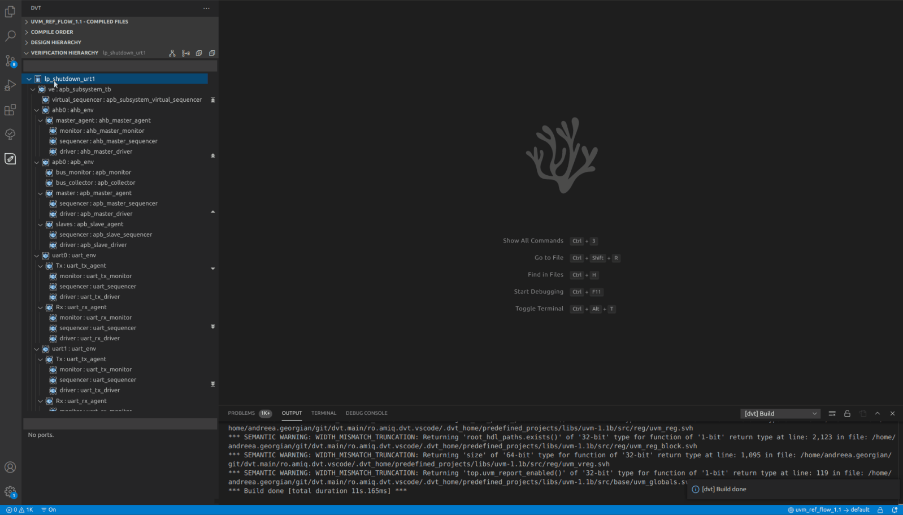Open the Extensions view in activity bar
This screenshot has width=903, height=515.
coord(10,110)
